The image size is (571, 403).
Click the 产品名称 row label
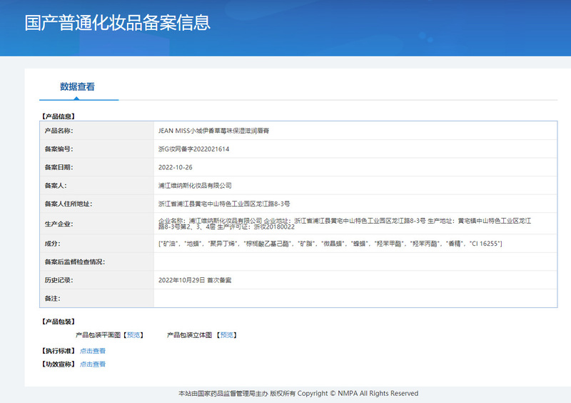[x=59, y=131]
